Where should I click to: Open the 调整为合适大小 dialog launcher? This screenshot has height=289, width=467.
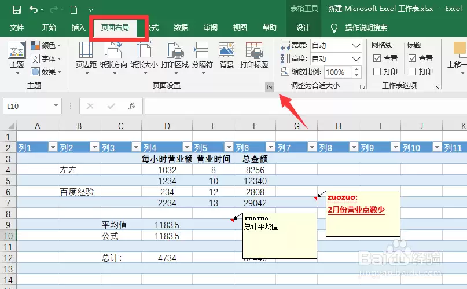362,87
